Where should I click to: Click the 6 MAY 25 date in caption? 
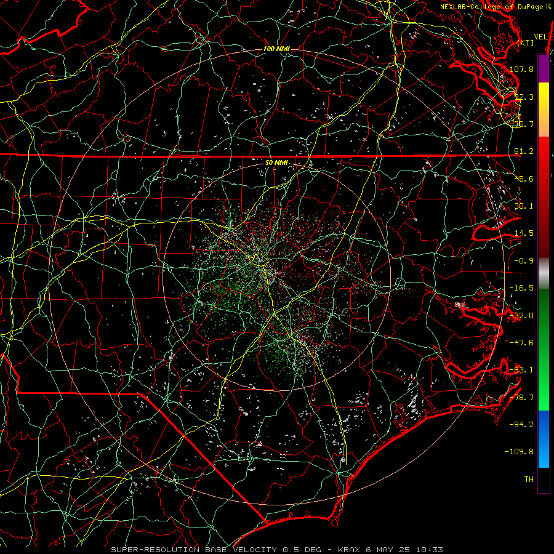(x=388, y=550)
